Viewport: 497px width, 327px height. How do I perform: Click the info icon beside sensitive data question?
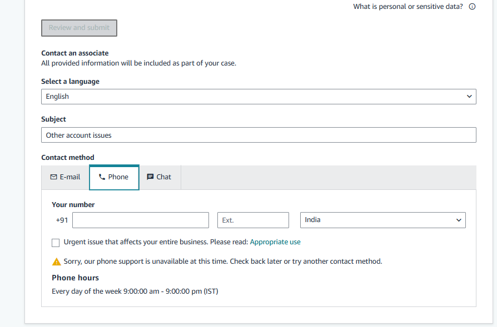tap(472, 7)
